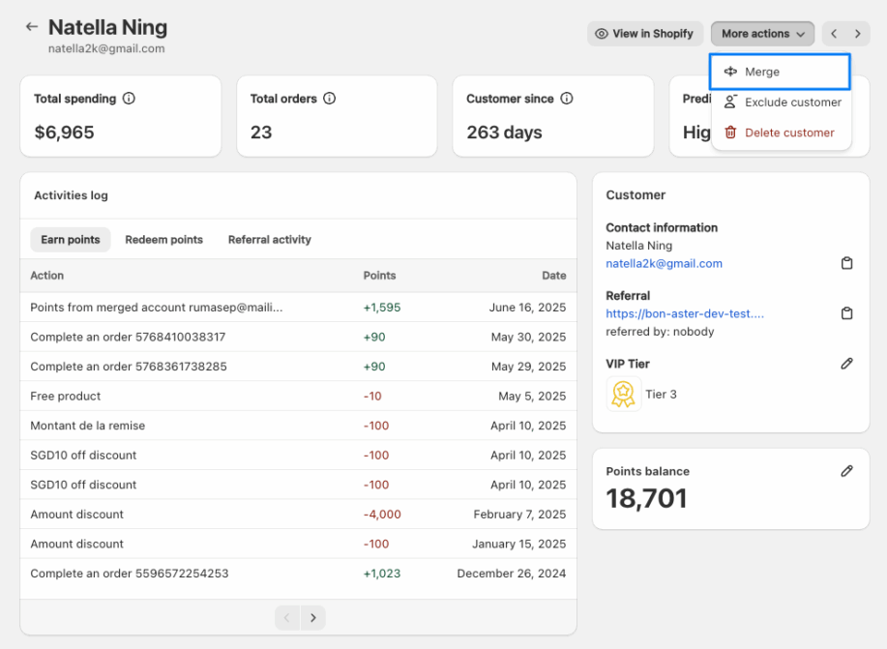Click the View in Shopify button

click(644, 34)
